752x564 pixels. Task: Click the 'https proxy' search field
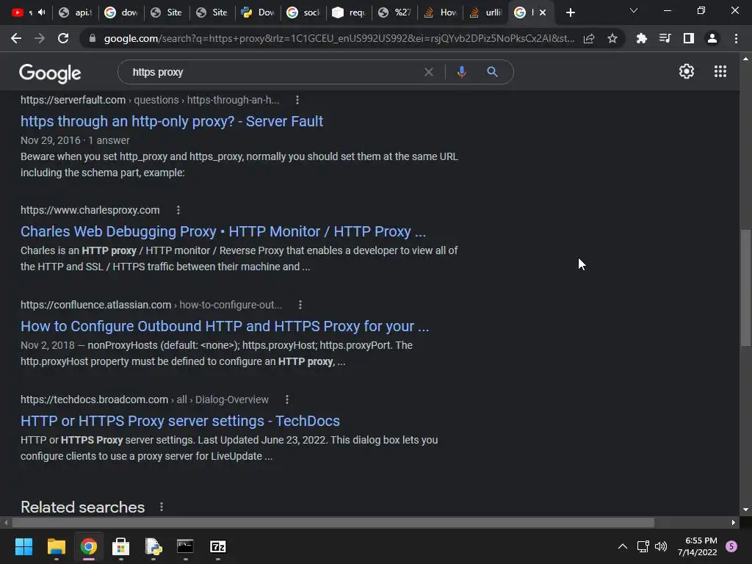click(x=273, y=72)
